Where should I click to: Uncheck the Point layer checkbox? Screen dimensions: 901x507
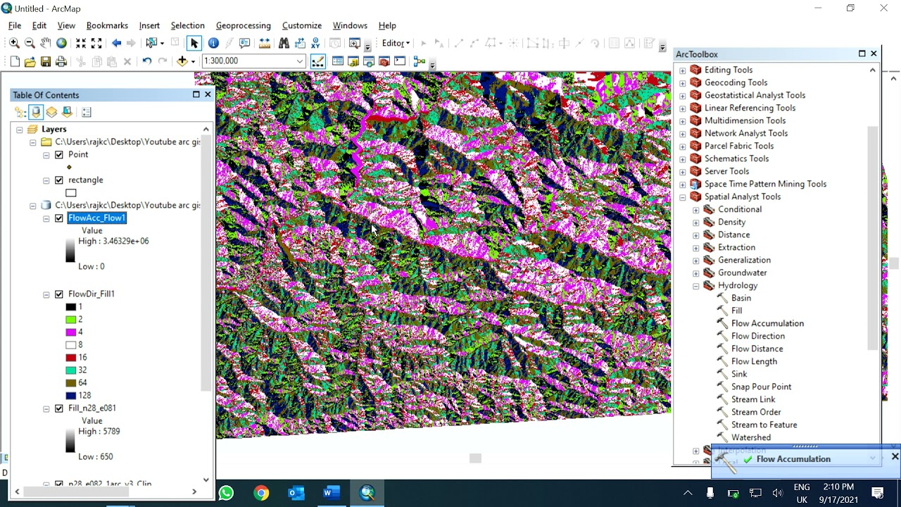coord(59,155)
